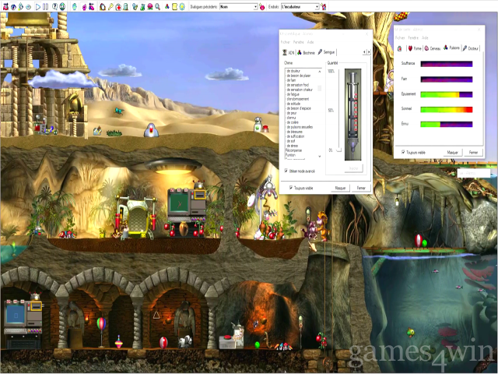Open the 'Dialogues précédents' dropdown
This screenshot has width=498, height=374.
[x=256, y=7]
